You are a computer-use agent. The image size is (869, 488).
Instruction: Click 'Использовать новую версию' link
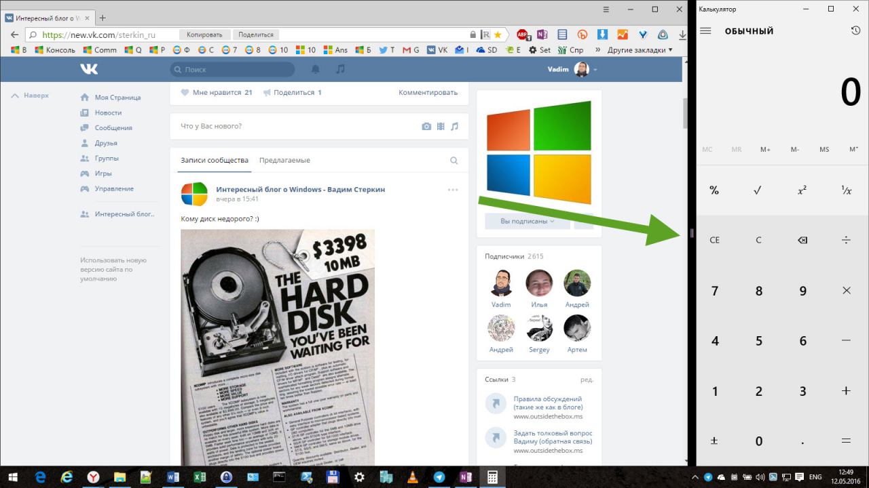coord(113,269)
